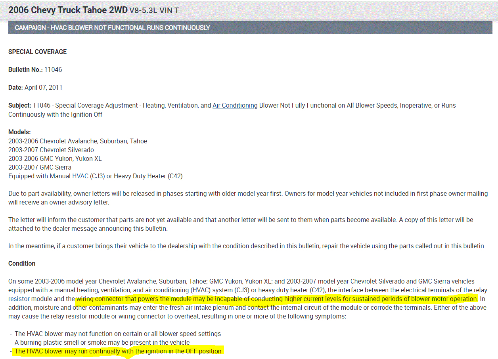Click the 2003-2007 Chevrolet Silverado line
Image resolution: width=498 pixels, height=359 pixels.
coord(51,150)
